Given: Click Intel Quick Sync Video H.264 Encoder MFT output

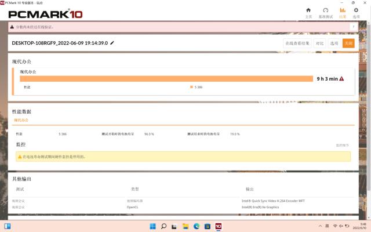Looking at the screenshot, I should tap(273, 201).
